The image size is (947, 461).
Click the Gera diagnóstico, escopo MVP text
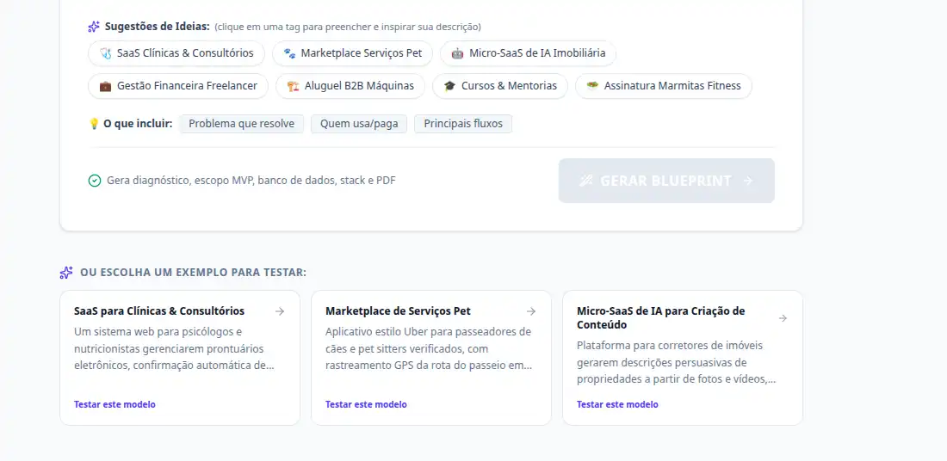[x=251, y=181]
